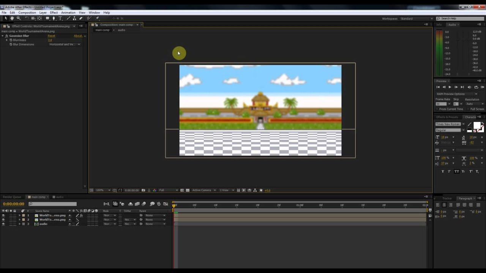The height and width of the screenshot is (273, 486).
Task: Open the 1 View layout dropdown
Action: click(227, 190)
